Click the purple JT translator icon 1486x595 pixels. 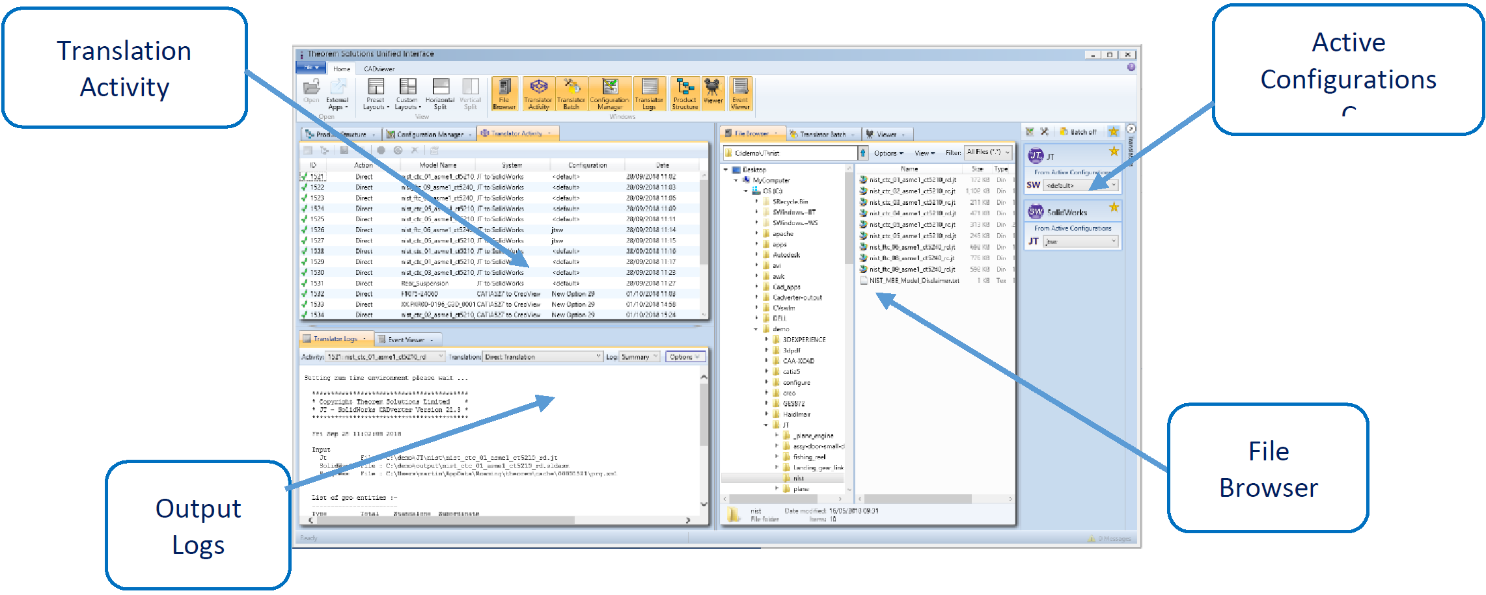click(1036, 155)
